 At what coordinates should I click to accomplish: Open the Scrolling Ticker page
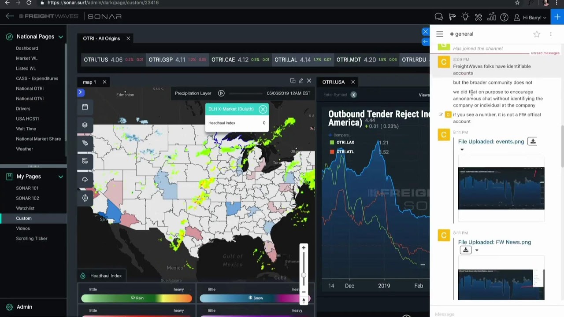click(31, 239)
